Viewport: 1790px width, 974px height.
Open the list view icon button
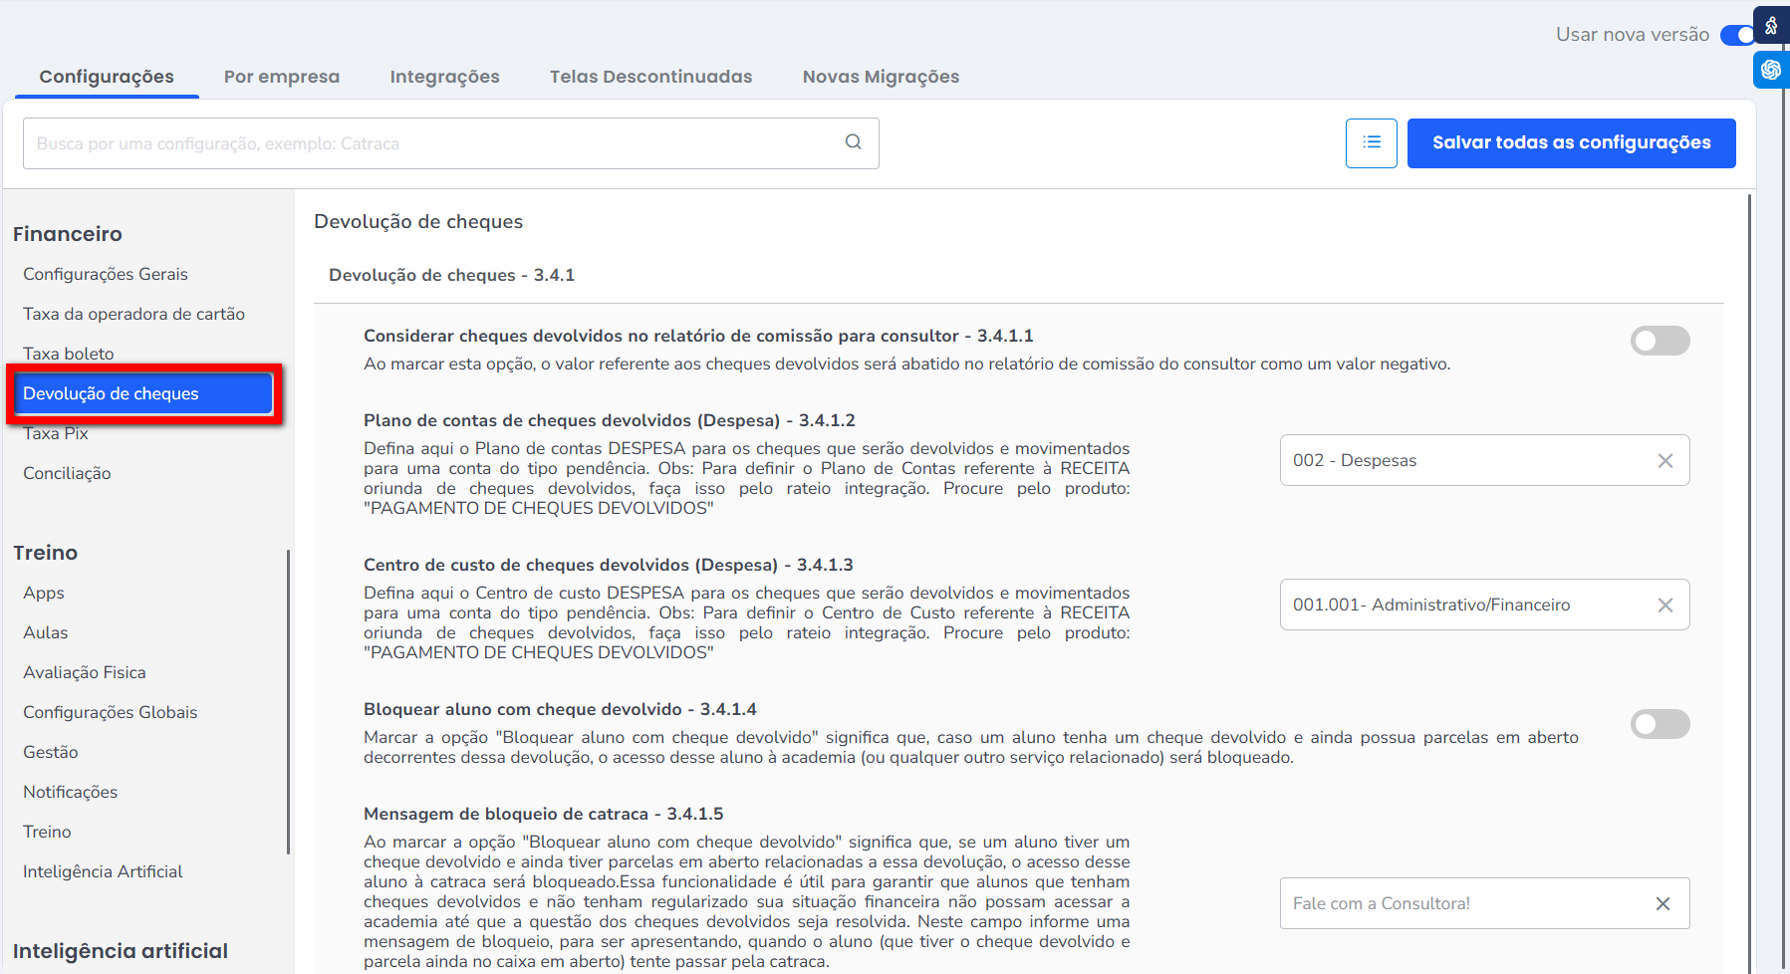1371,142
